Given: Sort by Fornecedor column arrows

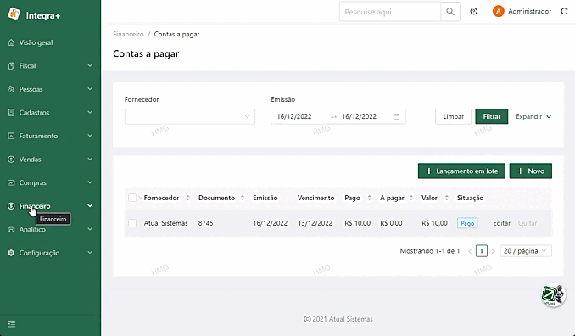Looking at the screenshot, I should pyautogui.click(x=187, y=198).
